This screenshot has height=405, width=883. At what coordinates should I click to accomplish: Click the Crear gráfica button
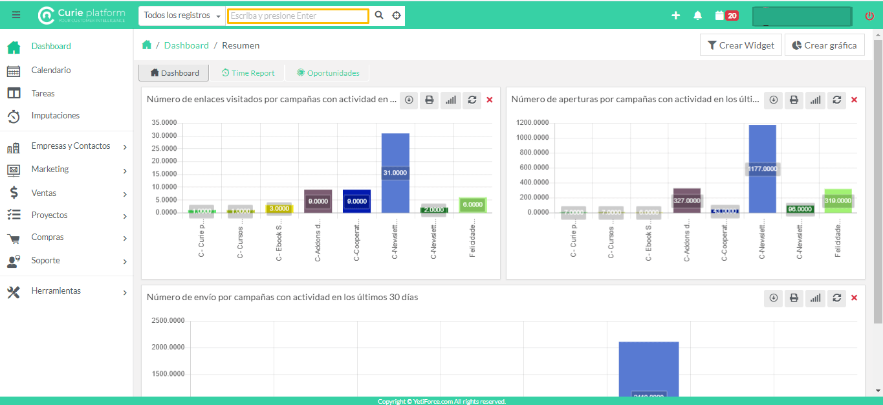(825, 45)
